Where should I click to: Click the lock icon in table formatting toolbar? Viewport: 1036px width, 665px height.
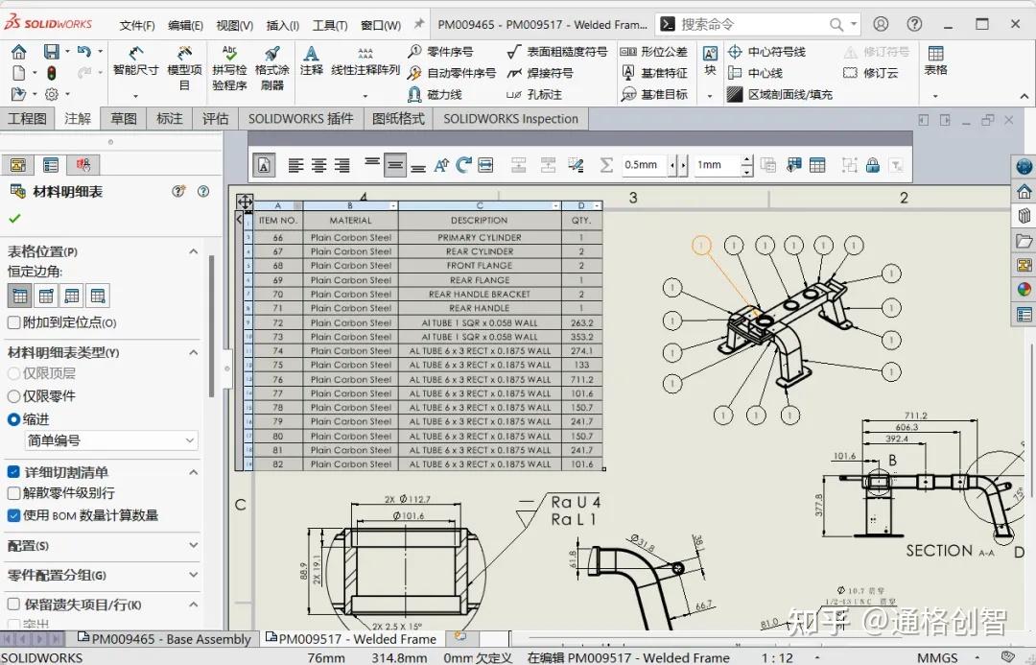coord(873,165)
